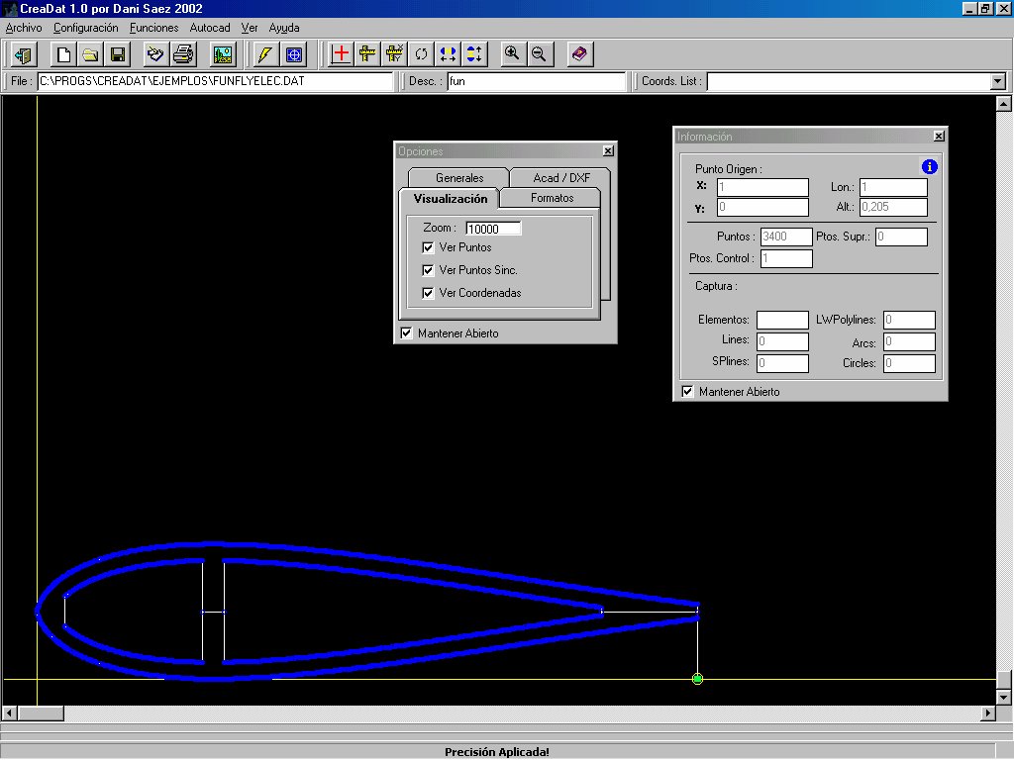This screenshot has height=760, width=1014.
Task: Click the Puntos value field
Action: (785, 237)
